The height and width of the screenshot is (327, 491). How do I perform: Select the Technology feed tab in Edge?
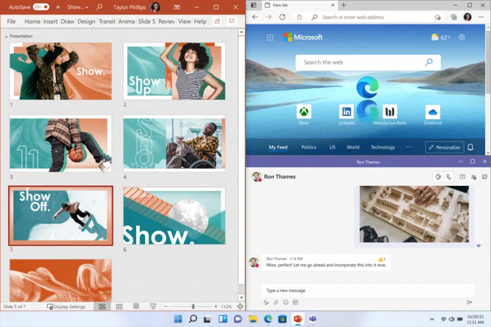pos(383,147)
